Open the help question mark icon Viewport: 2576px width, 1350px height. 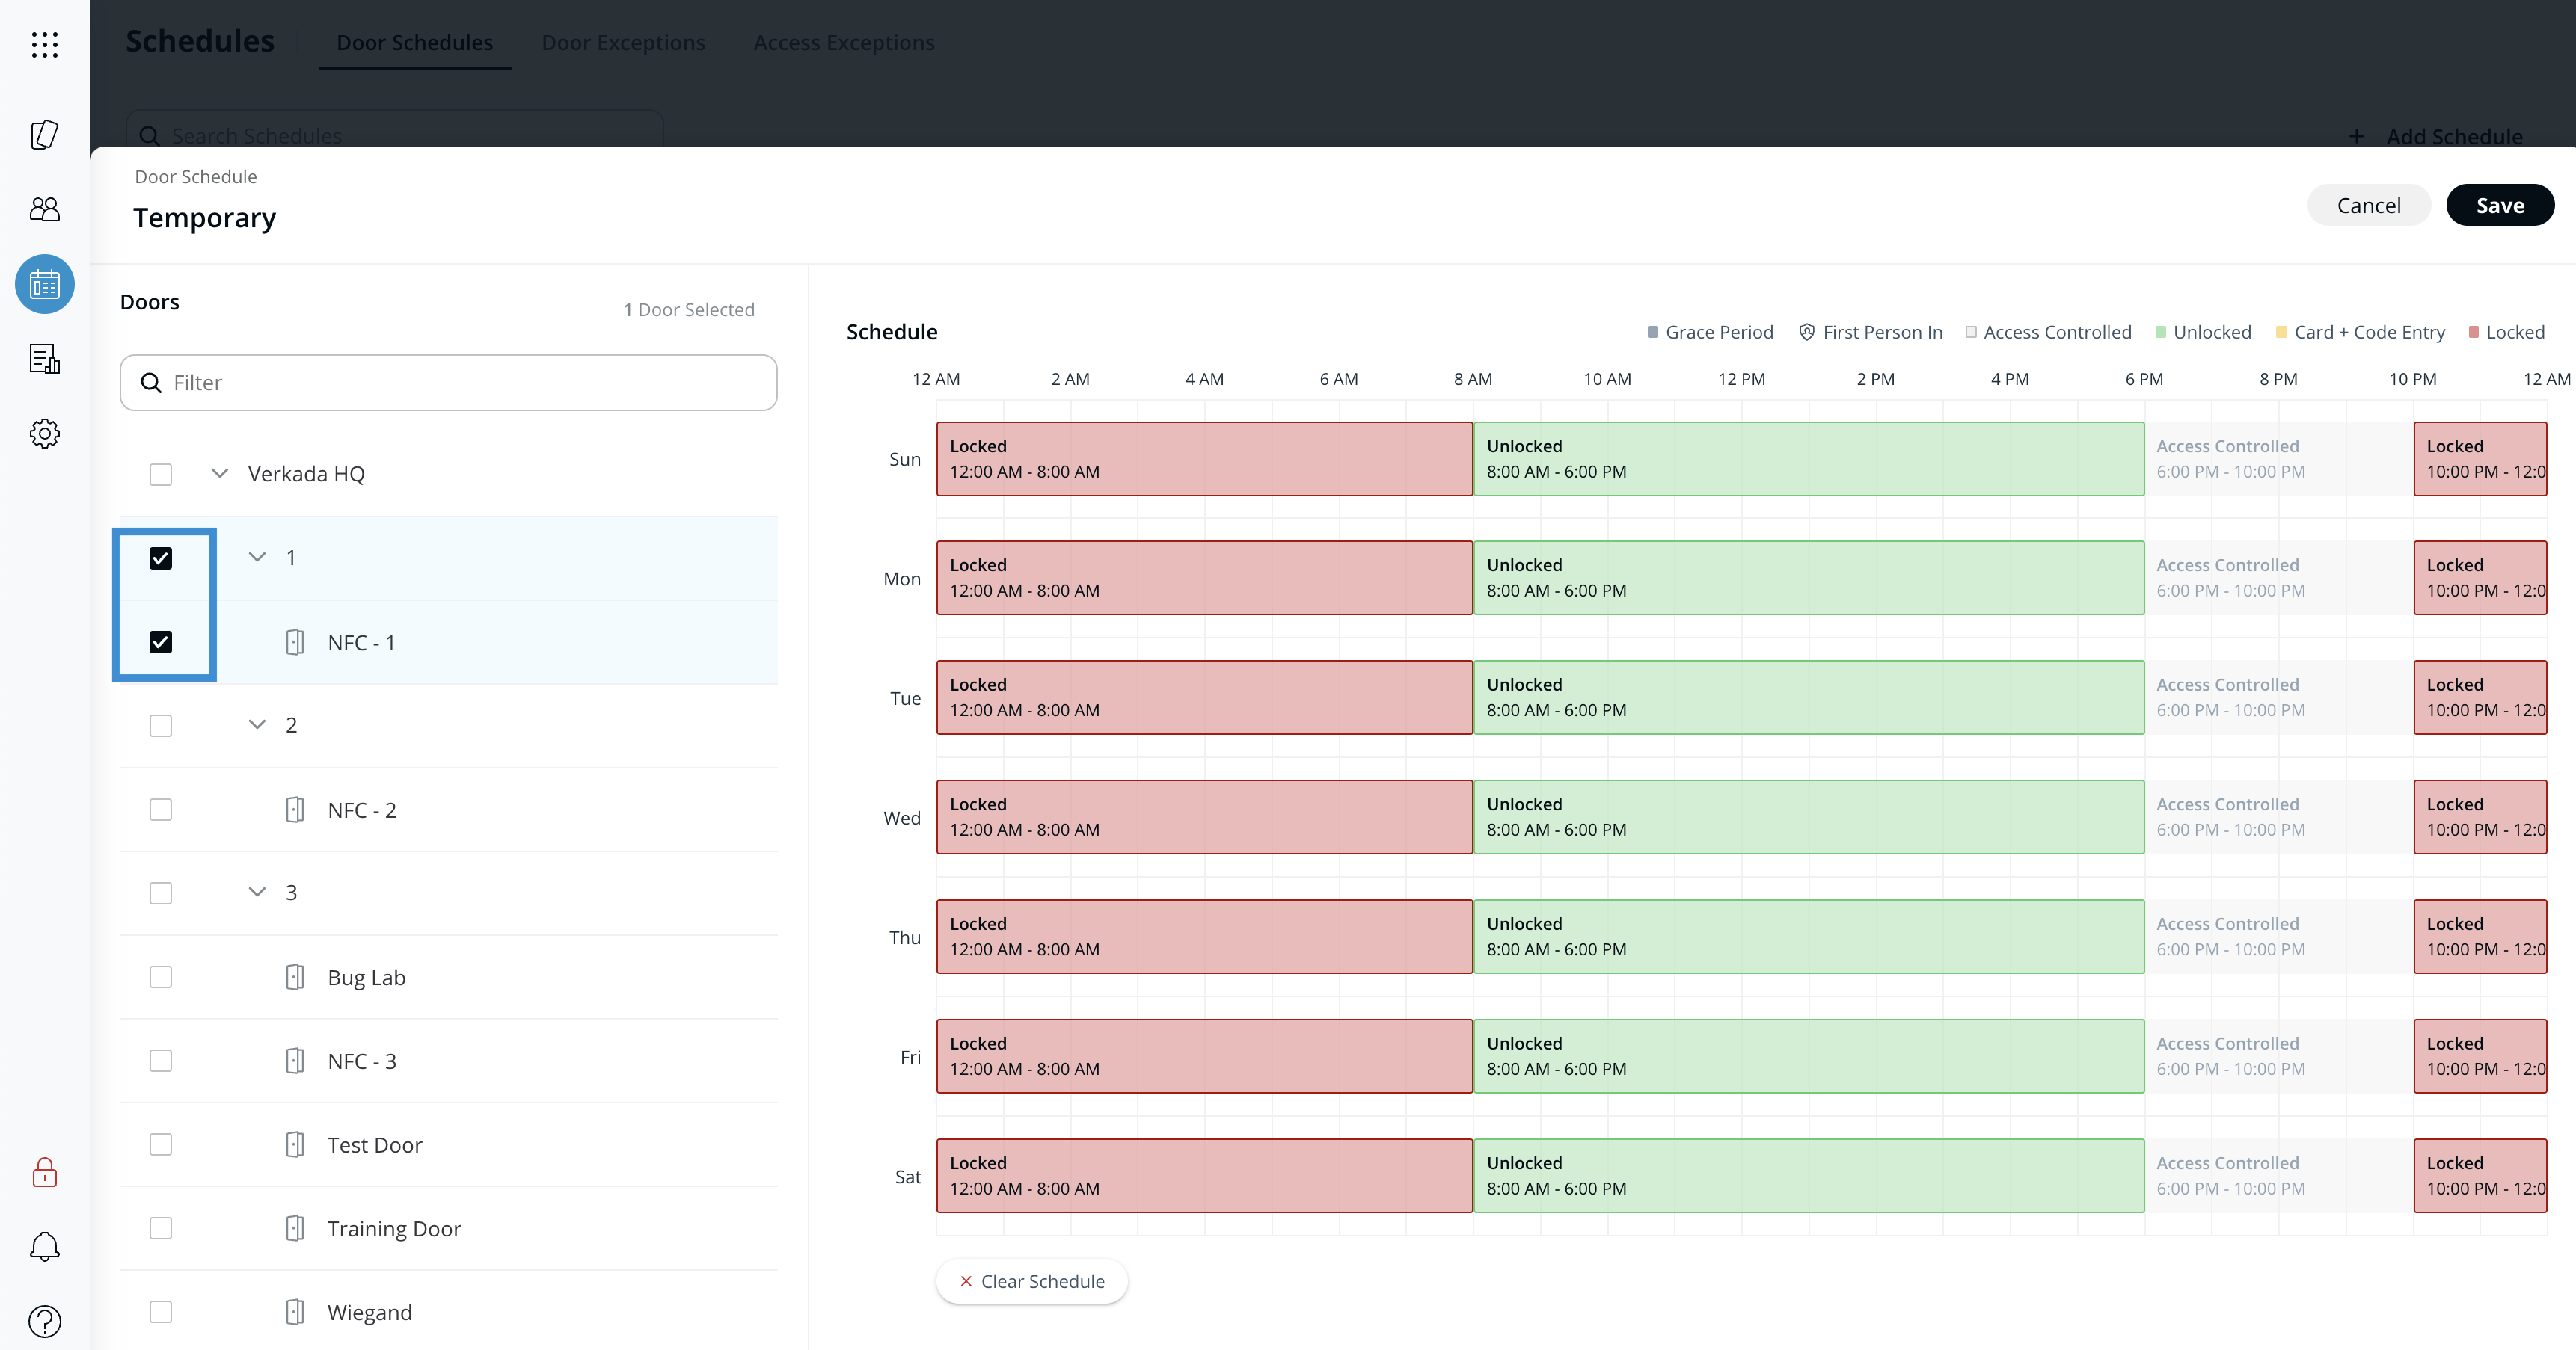tap(44, 1321)
